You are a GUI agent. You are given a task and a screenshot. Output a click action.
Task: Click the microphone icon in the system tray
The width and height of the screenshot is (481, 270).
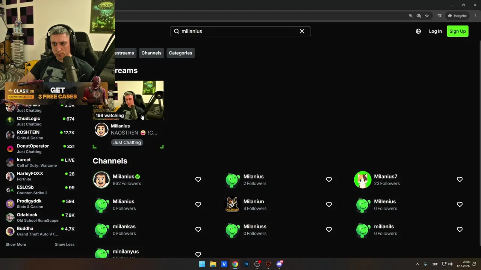tap(425, 264)
